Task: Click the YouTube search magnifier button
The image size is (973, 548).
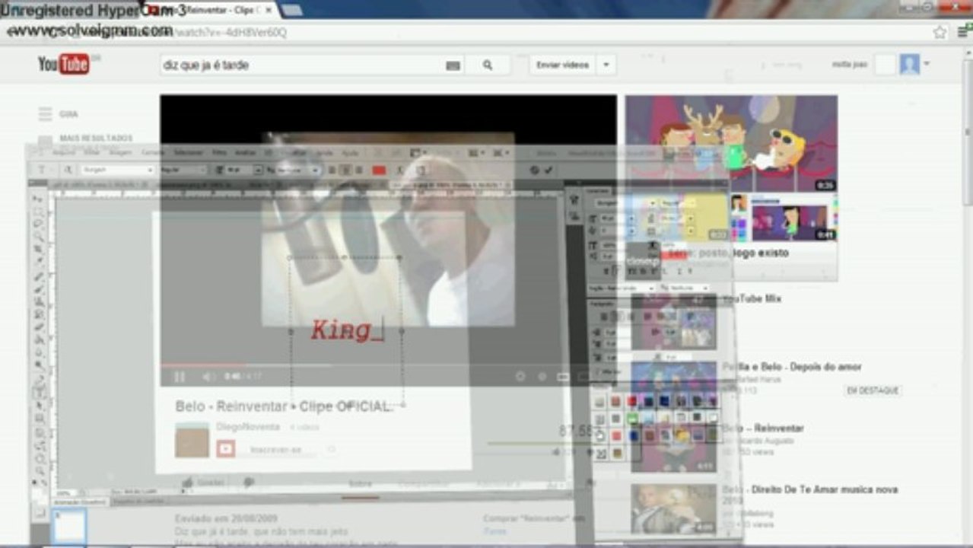Action: click(488, 65)
